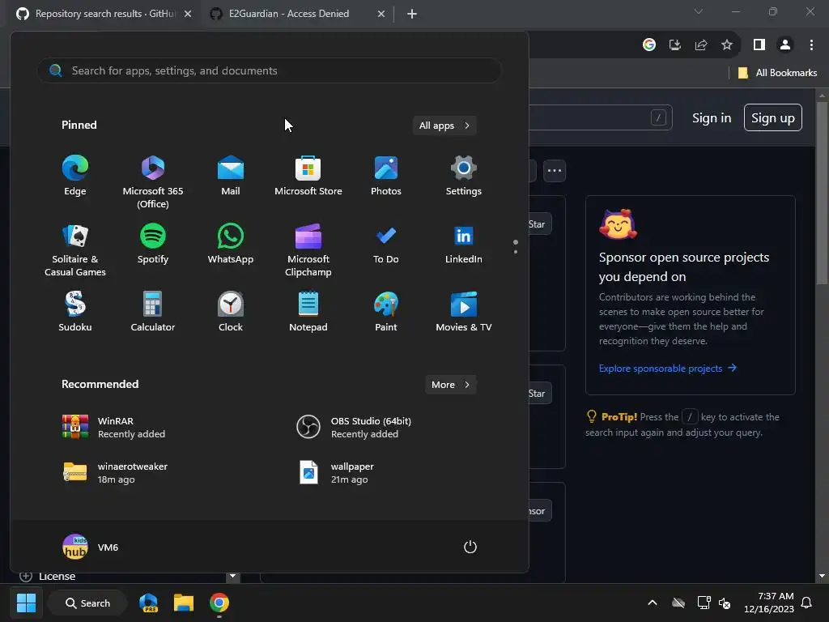Image resolution: width=829 pixels, height=622 pixels.
Task: Click the install app icon in Chrome
Action: point(675,45)
